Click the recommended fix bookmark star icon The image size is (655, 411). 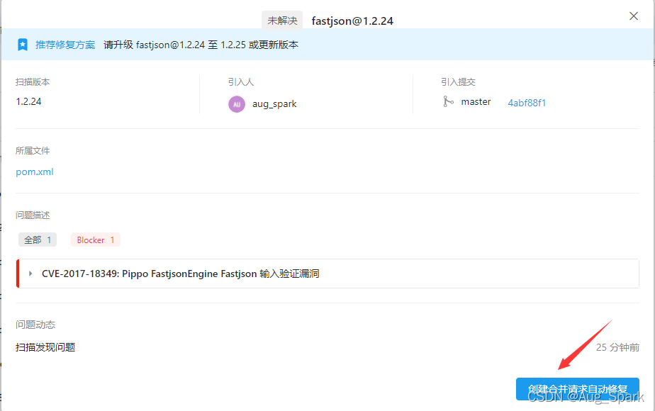coord(23,45)
